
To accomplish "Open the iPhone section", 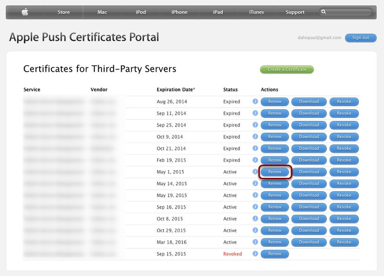I will (x=179, y=12).
